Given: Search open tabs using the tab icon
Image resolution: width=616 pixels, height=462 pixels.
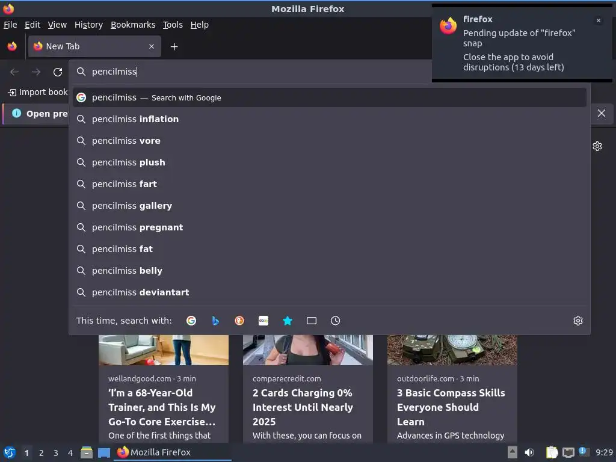Looking at the screenshot, I should click(312, 321).
